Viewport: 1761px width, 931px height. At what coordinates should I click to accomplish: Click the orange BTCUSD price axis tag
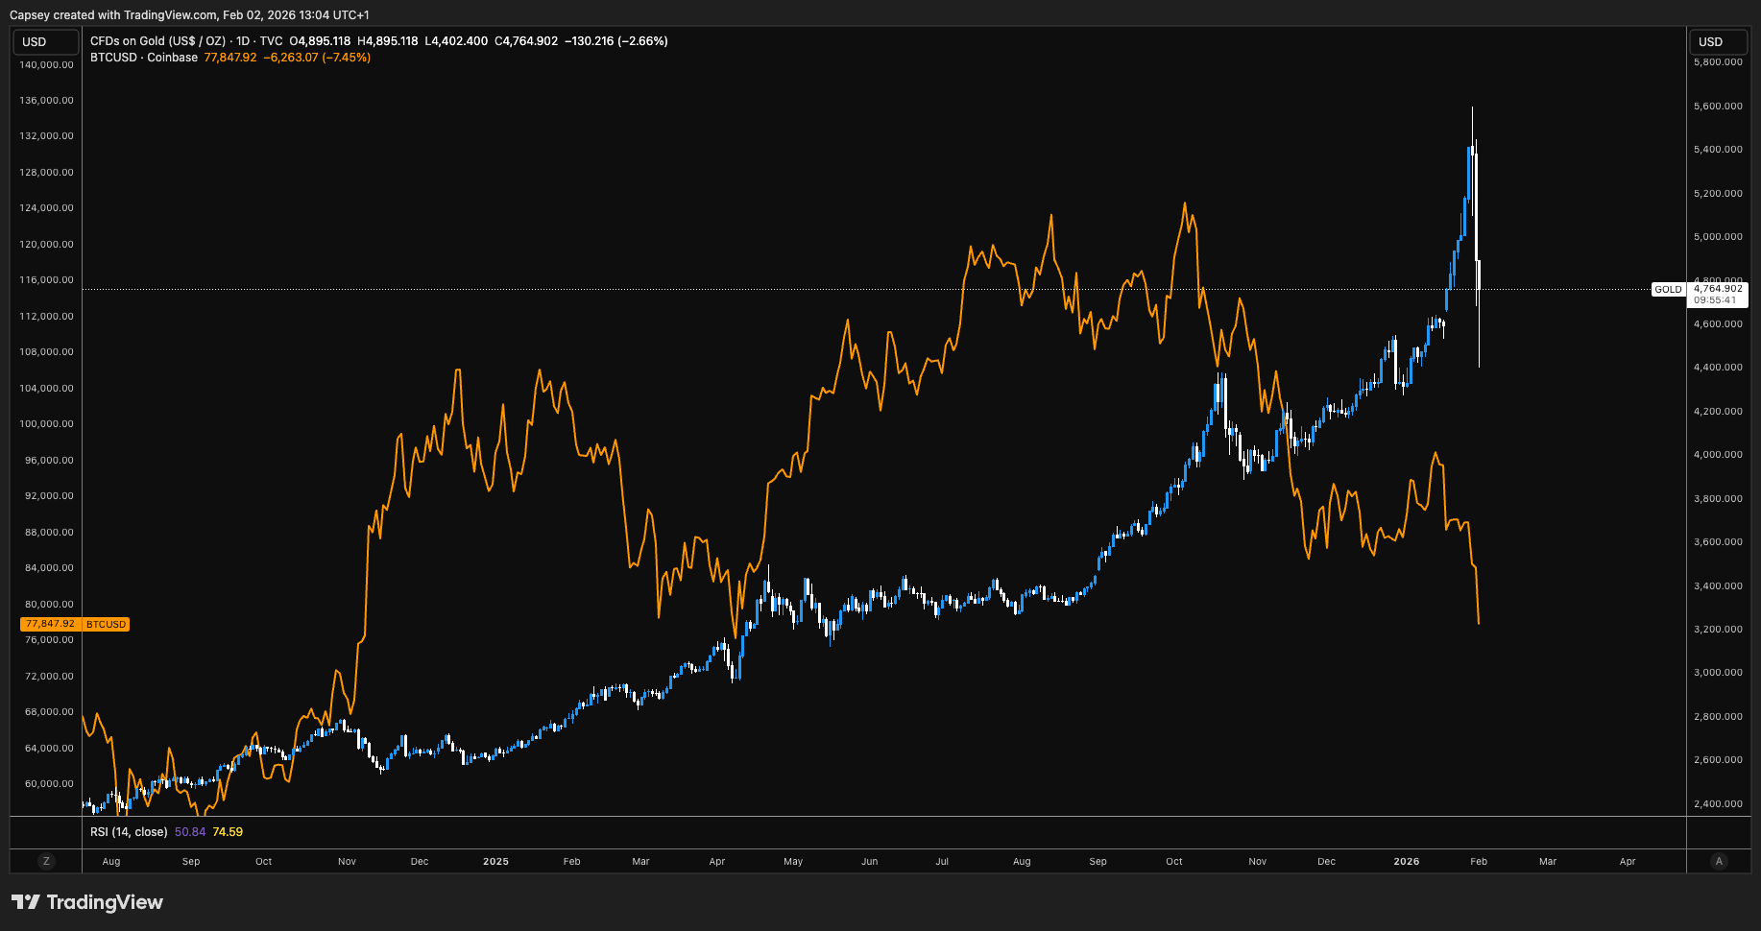point(106,625)
